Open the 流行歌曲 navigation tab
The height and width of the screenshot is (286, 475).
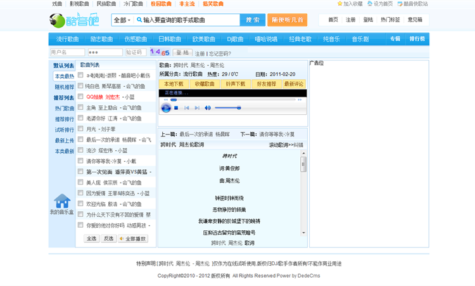pyautogui.click(x=67, y=39)
